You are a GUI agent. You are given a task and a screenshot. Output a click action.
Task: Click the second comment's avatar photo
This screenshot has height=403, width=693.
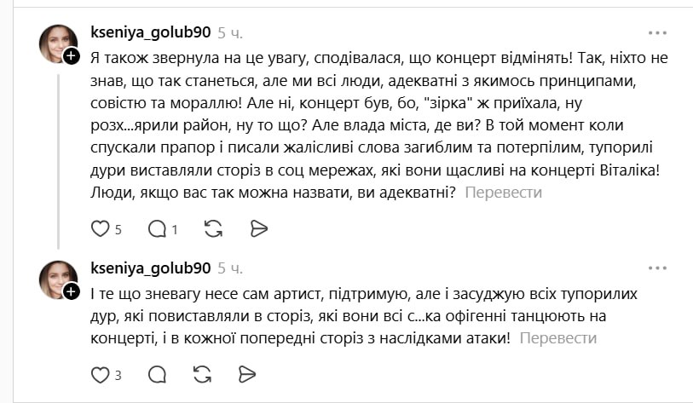(56, 279)
